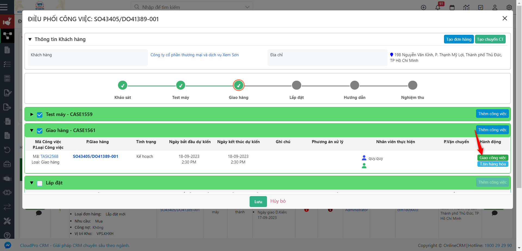This screenshot has height=251, width=522.
Task: Click the map pin address icon
Action: coord(392,55)
